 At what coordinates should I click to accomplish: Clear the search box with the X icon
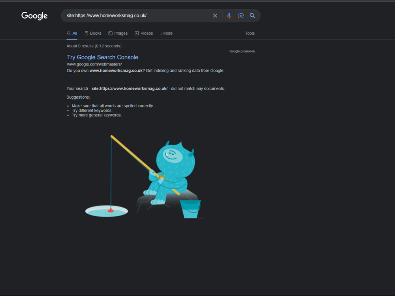pos(215,16)
